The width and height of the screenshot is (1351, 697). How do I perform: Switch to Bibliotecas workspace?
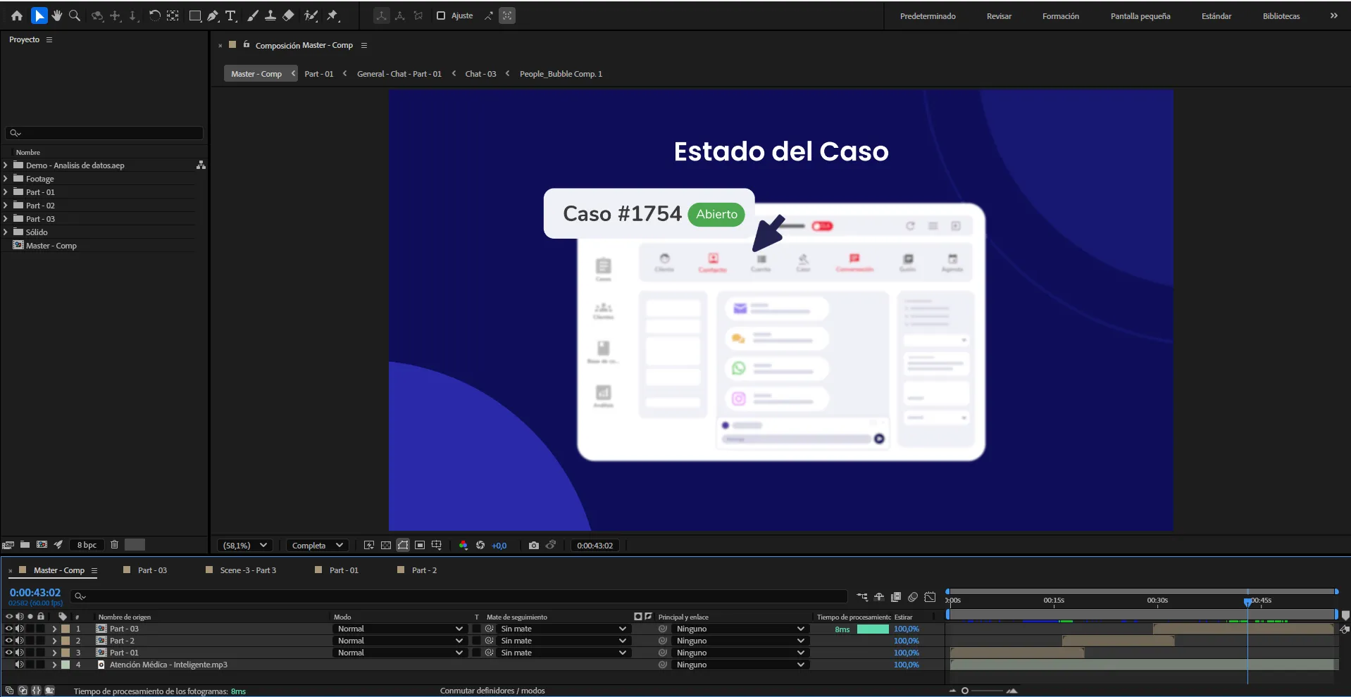point(1281,16)
